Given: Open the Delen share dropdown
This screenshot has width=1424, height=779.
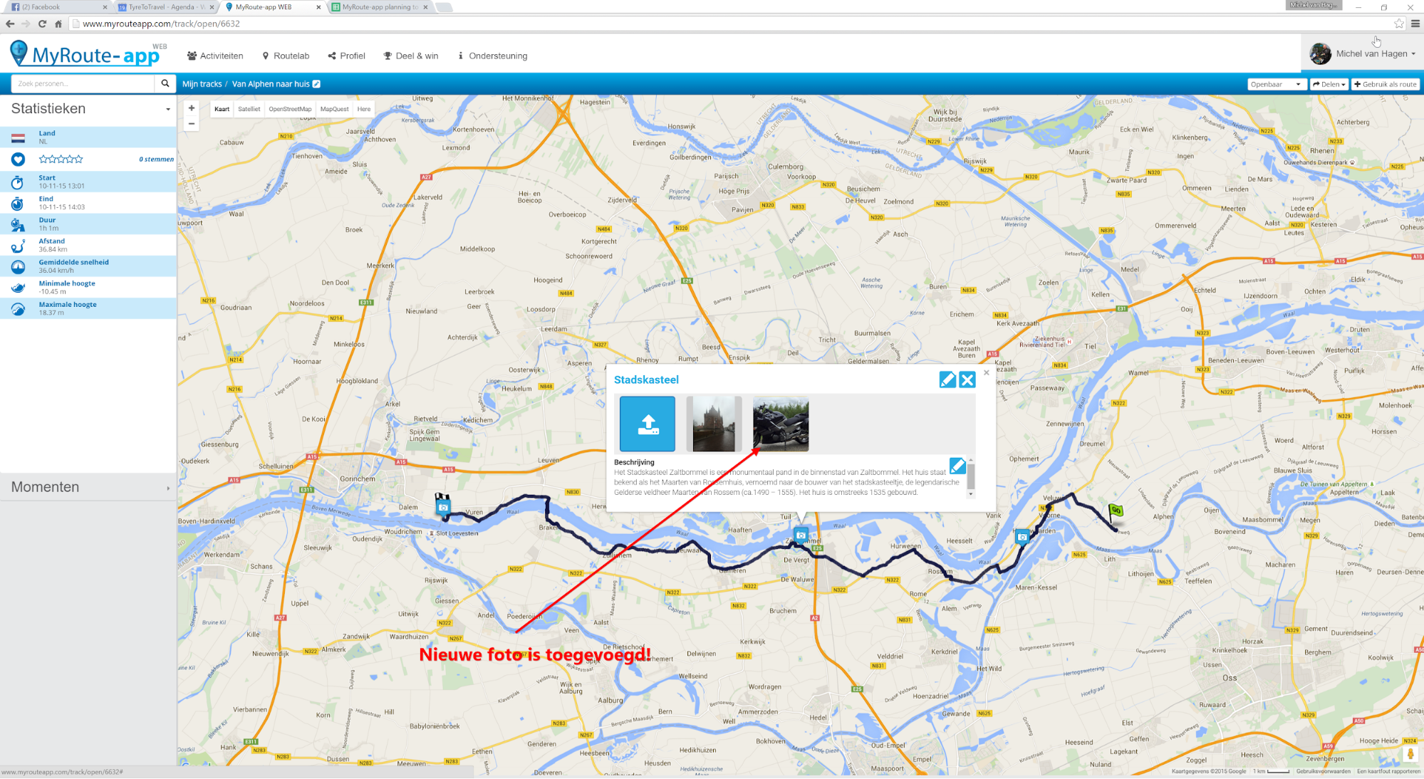Looking at the screenshot, I should [1329, 84].
